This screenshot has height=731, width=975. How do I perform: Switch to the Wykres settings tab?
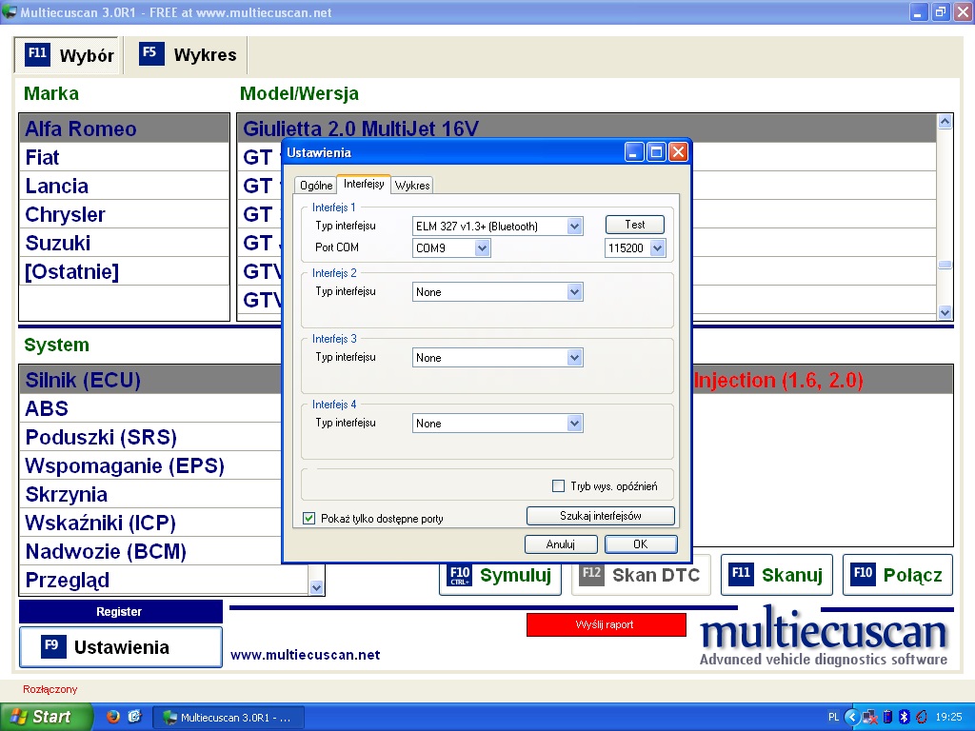point(412,186)
